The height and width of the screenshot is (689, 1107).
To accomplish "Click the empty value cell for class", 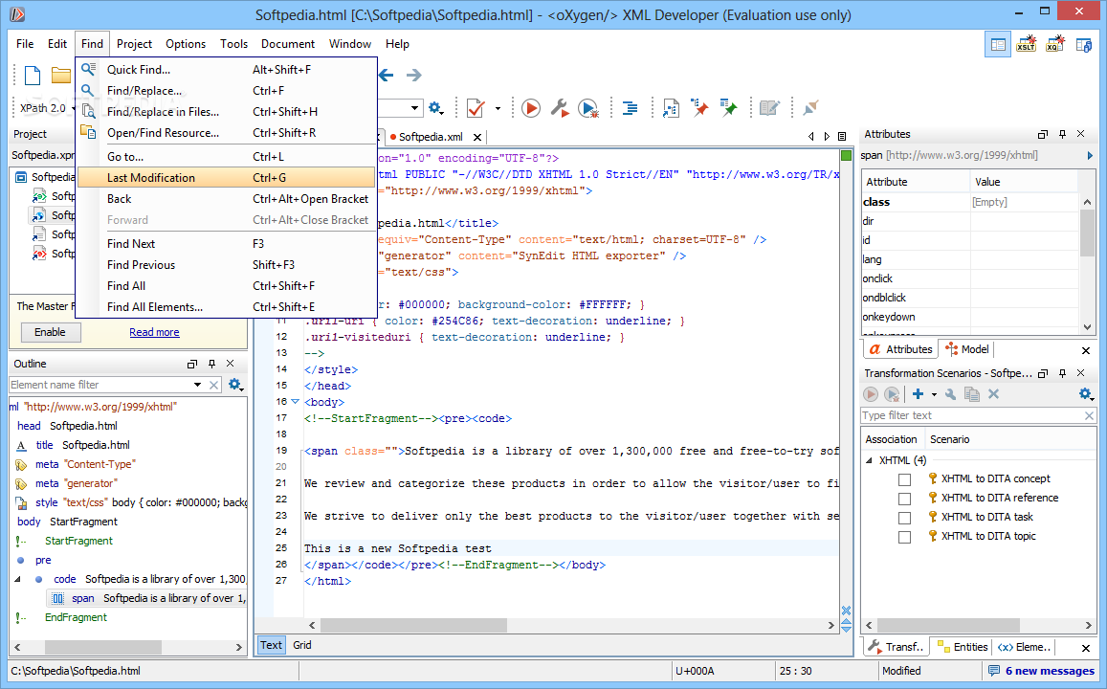I will coord(1025,202).
